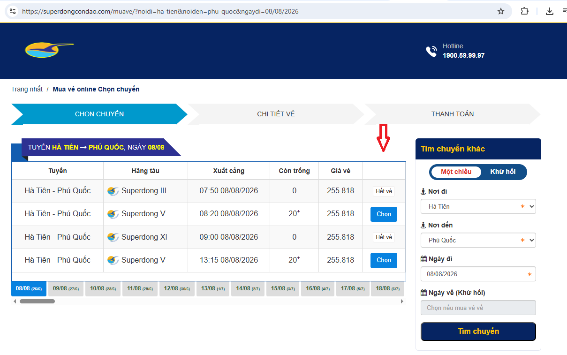The width and height of the screenshot is (567, 355).
Task: Select date tab 15/08
Action: pyautogui.click(x=283, y=289)
